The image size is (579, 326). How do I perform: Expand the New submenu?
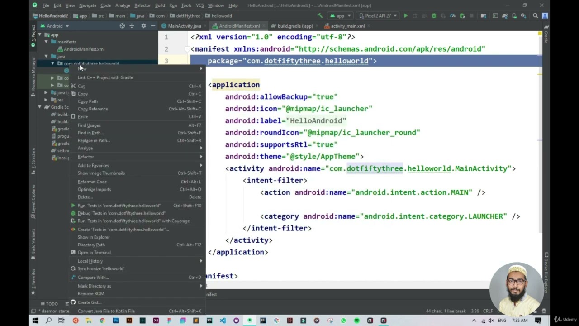pos(138,69)
